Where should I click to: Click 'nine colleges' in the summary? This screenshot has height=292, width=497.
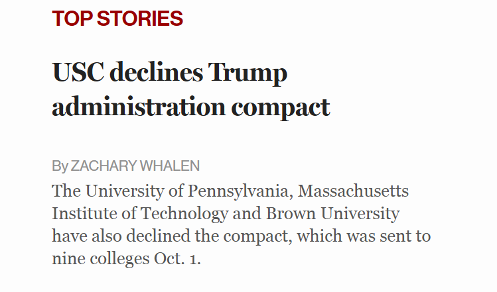point(100,259)
